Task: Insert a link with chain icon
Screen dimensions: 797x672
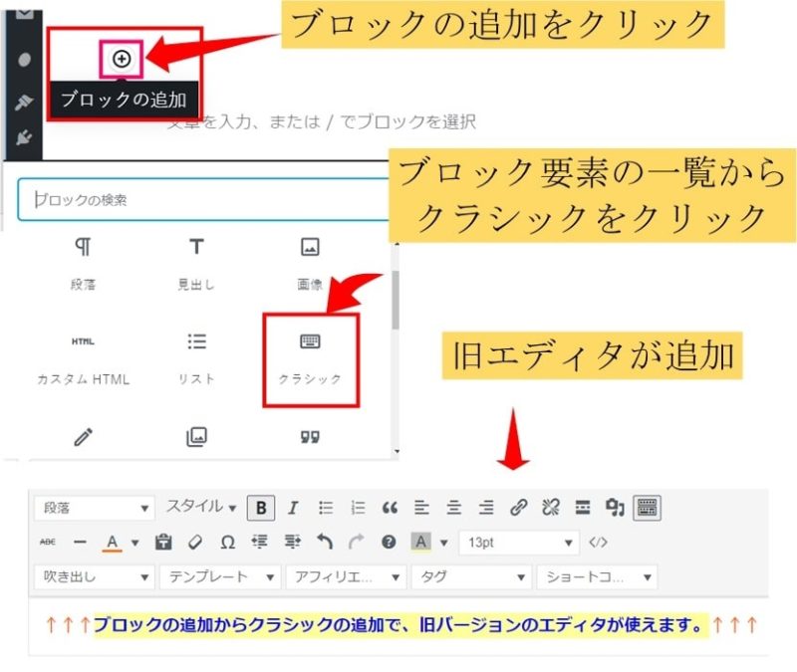Action: pyautogui.click(x=518, y=508)
